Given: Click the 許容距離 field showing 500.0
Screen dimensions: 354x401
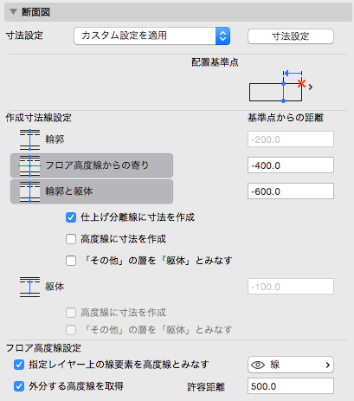Looking at the screenshot, I should (291, 386).
